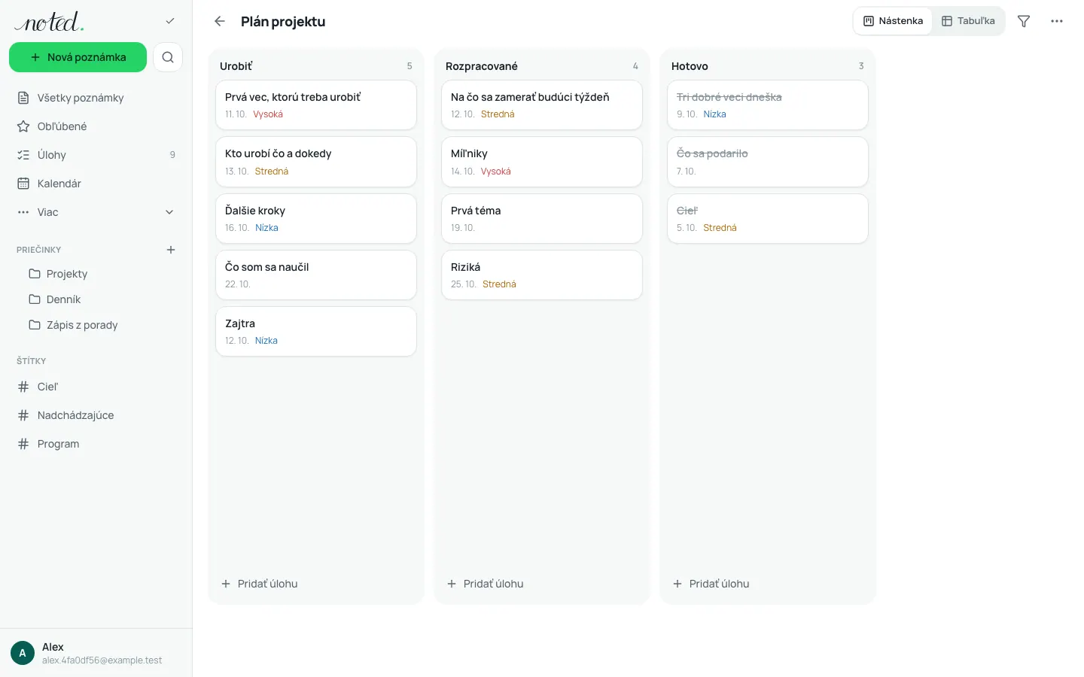Click the Nová poznámka button

coord(78,57)
